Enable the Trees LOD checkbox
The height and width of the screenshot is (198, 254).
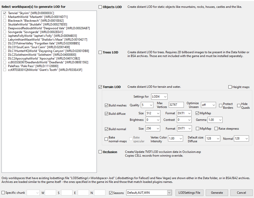[100, 52]
